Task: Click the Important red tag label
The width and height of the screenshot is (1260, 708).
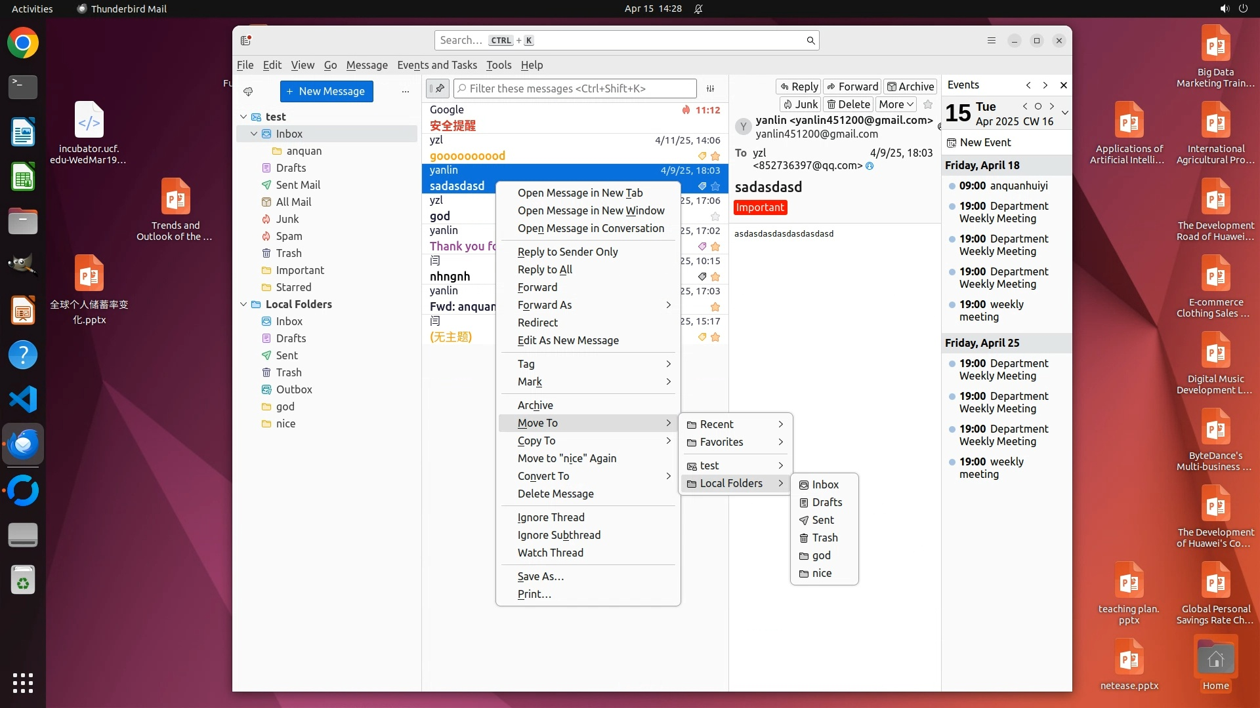Action: click(x=760, y=207)
